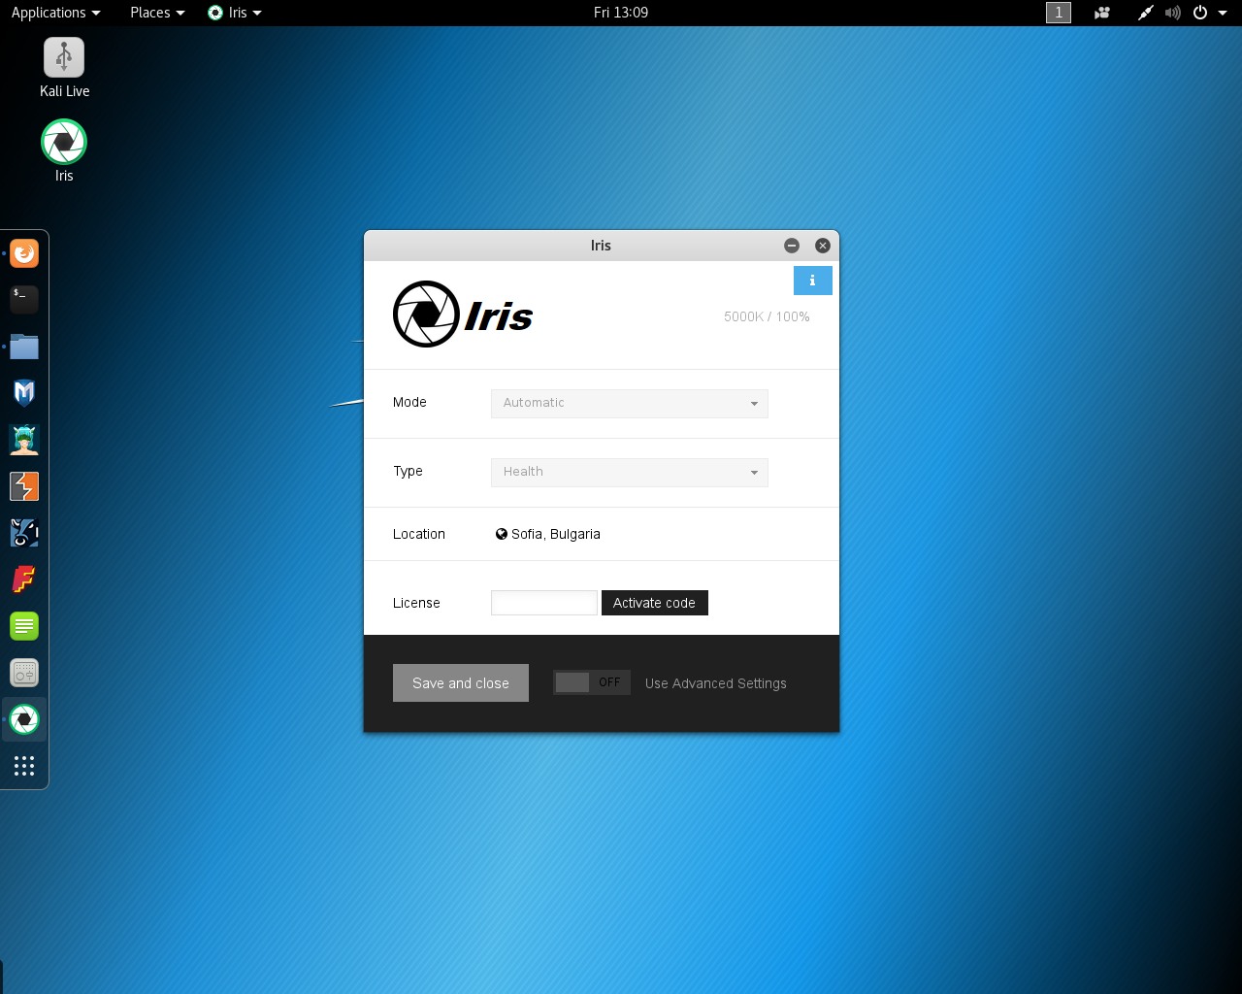
Task: Click the network connection icon in top bar
Action: point(1146,13)
